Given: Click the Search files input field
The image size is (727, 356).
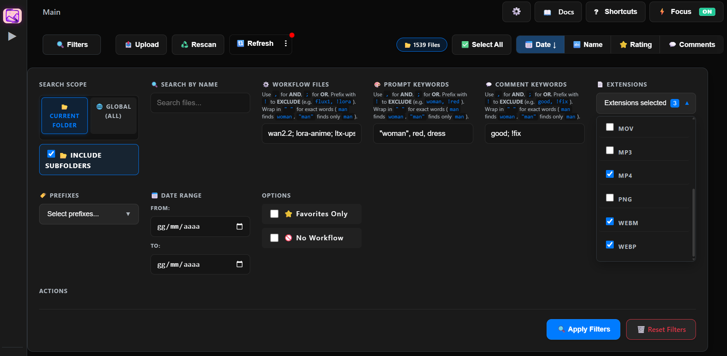Looking at the screenshot, I should pos(200,102).
